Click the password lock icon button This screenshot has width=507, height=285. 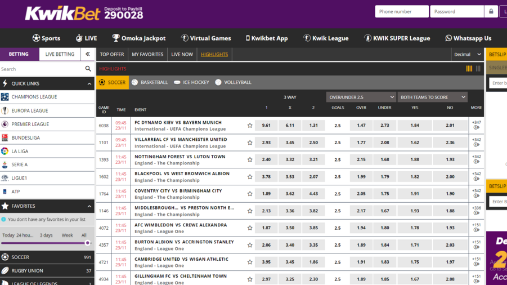click(x=491, y=11)
